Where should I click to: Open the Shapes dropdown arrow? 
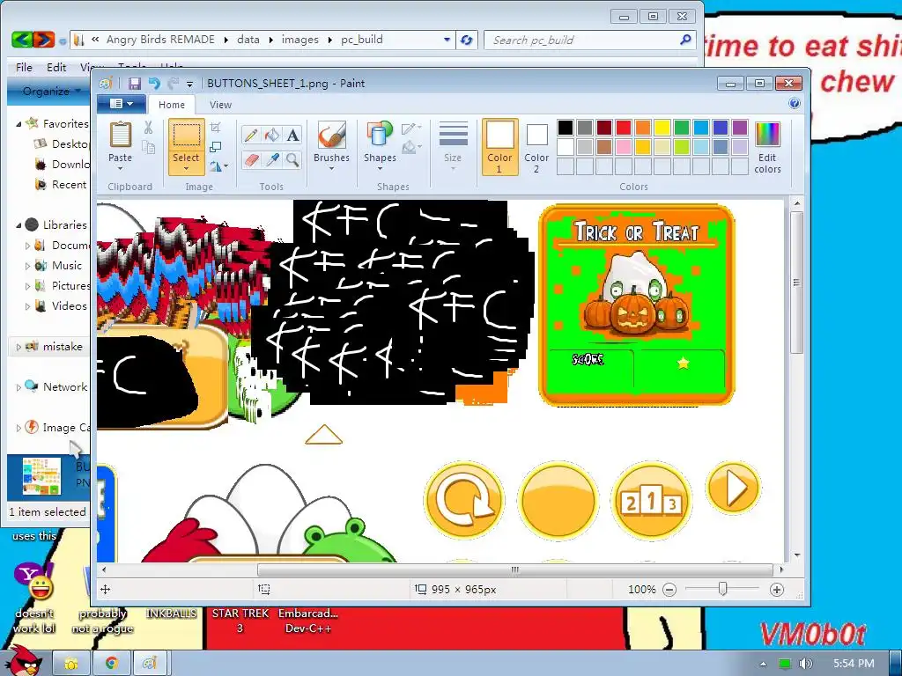pos(380,169)
